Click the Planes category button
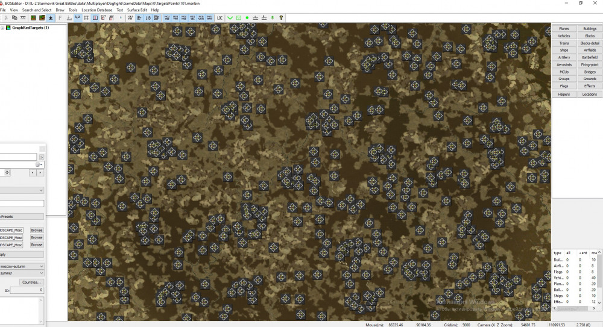The width and height of the screenshot is (603, 327). point(564,28)
